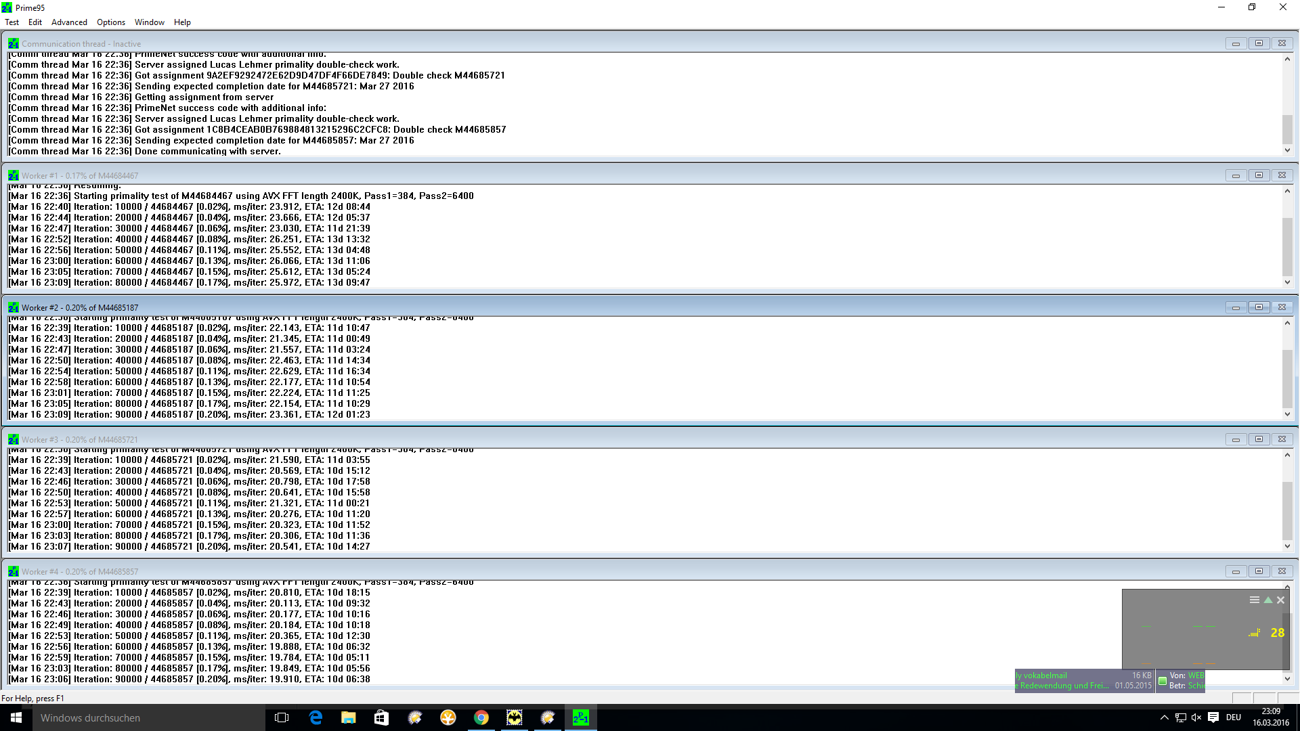Click Communication thread window icon
Image resolution: width=1300 pixels, height=731 pixels.
click(13, 43)
